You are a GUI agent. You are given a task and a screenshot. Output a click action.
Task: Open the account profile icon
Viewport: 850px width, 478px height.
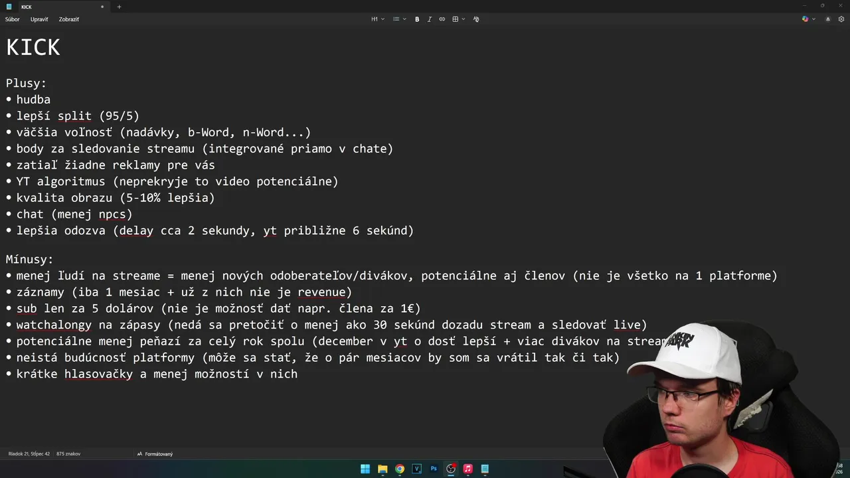pyautogui.click(x=827, y=19)
